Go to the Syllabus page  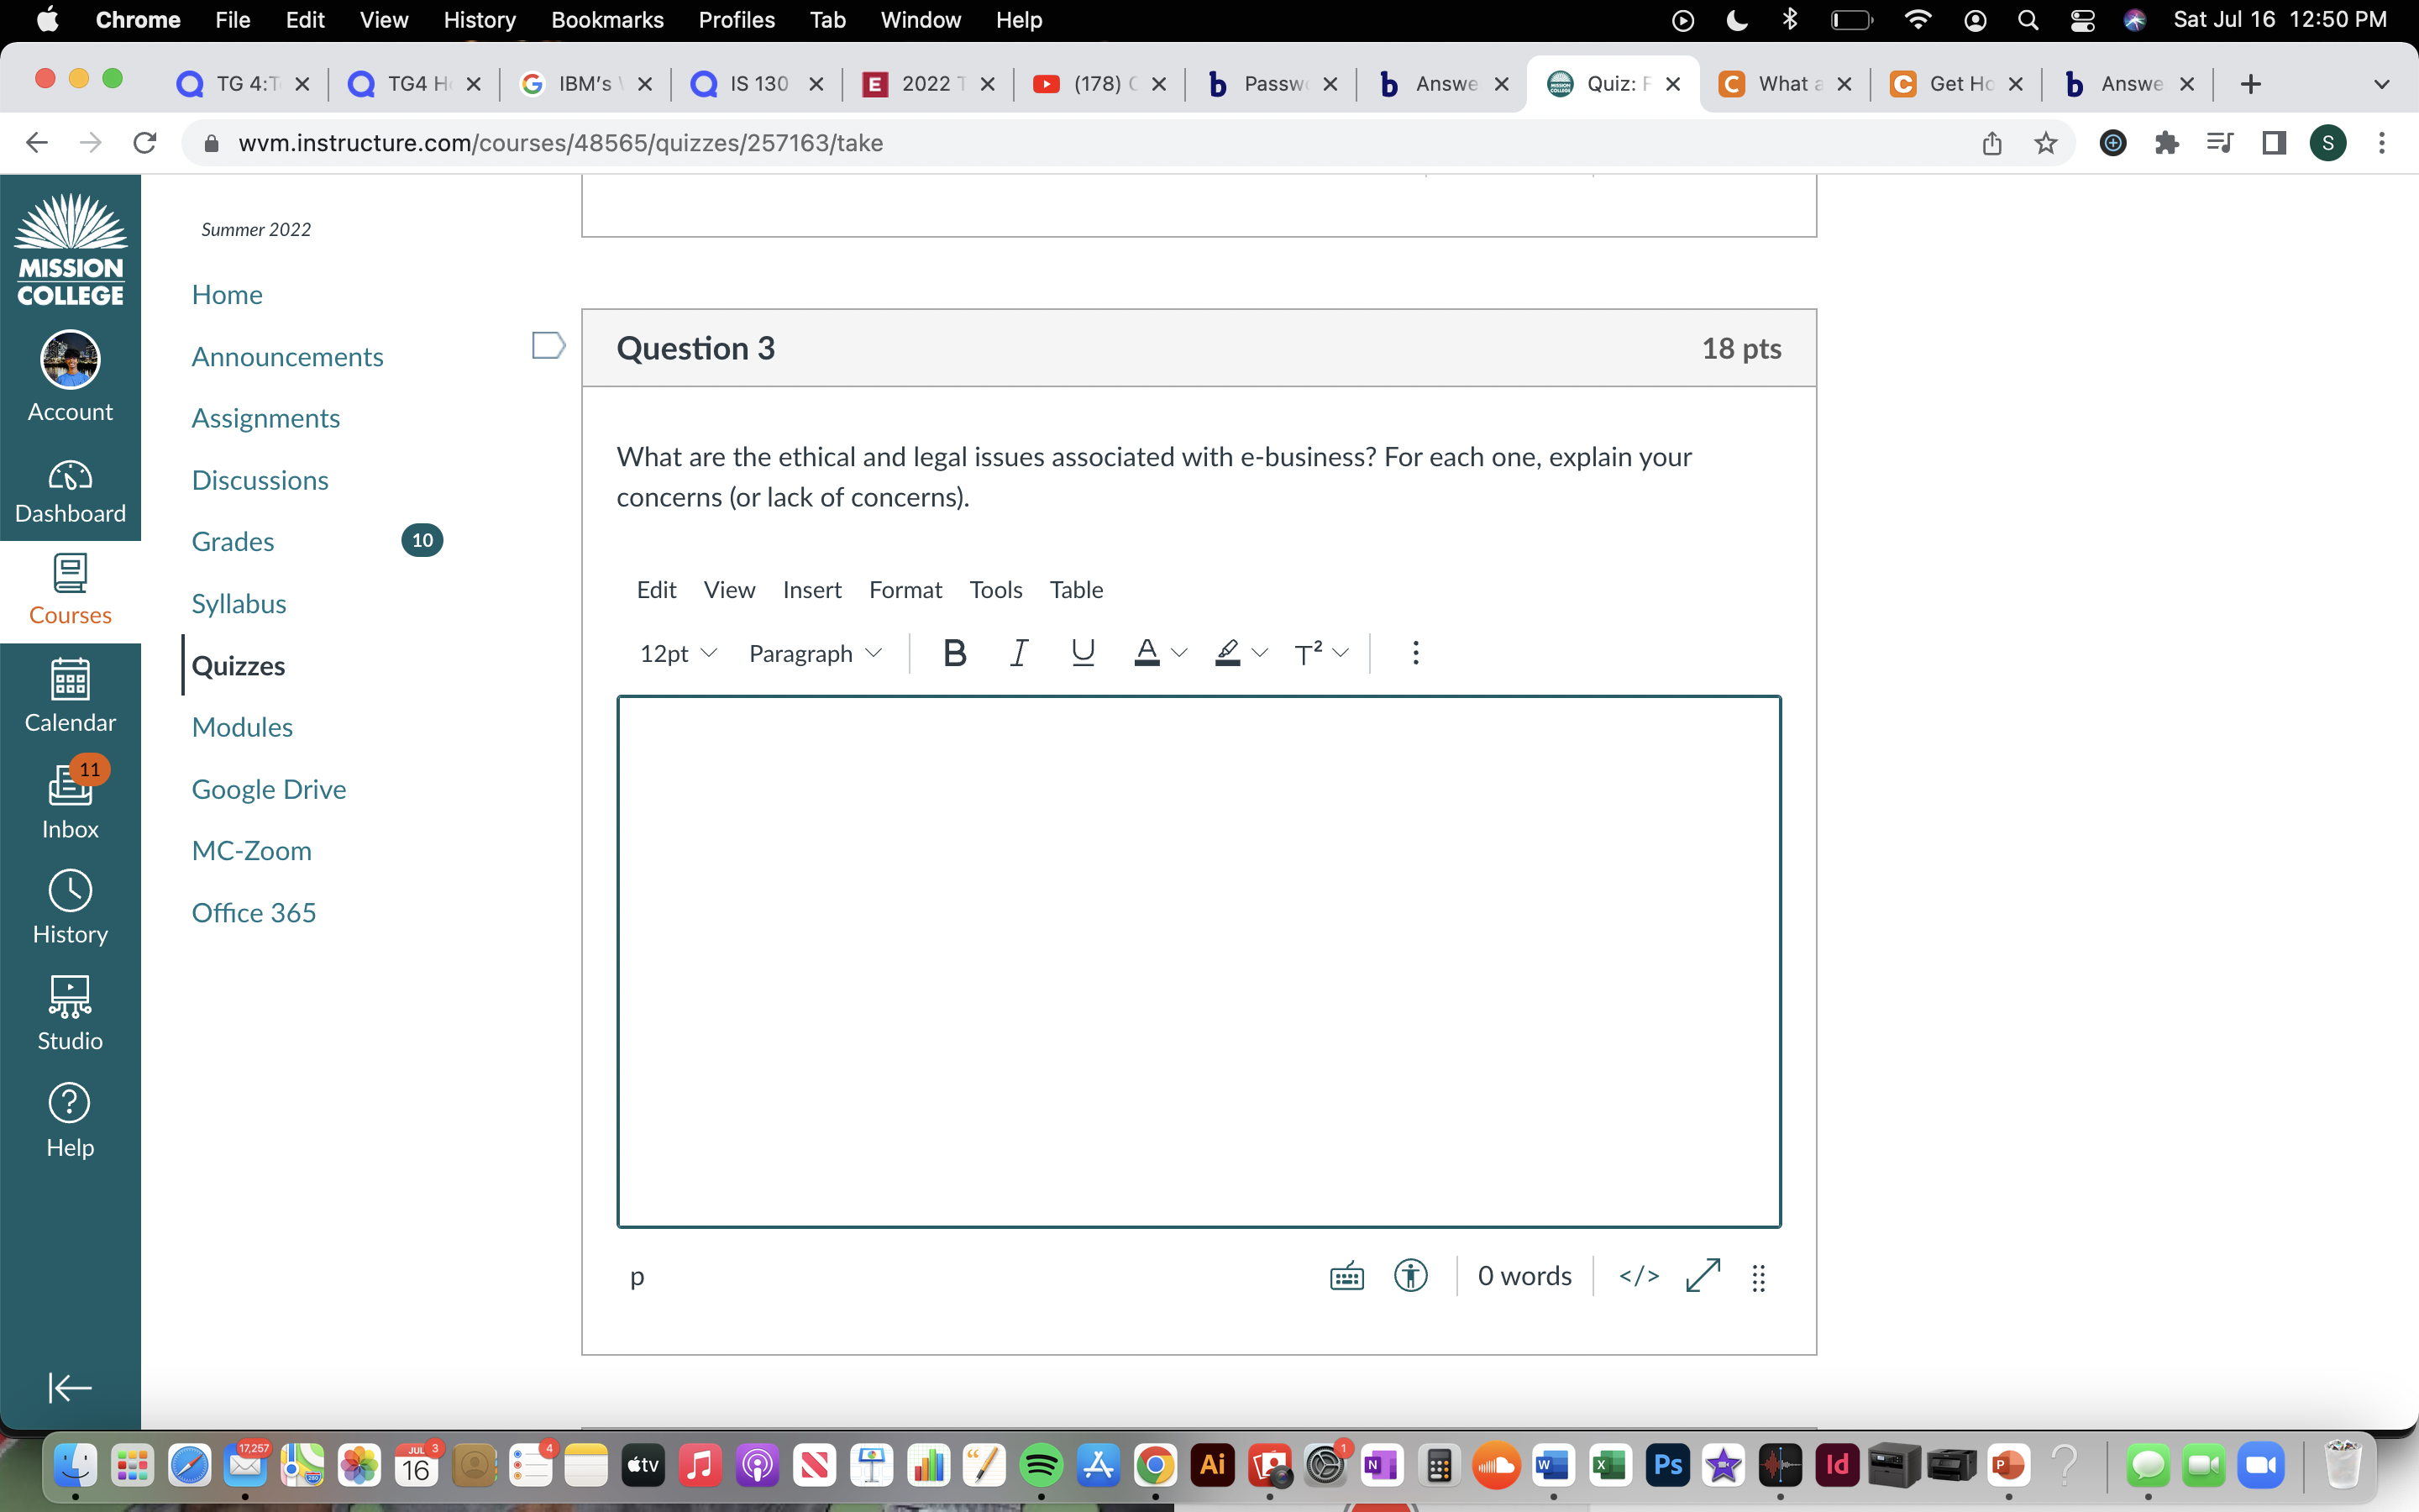(x=238, y=603)
